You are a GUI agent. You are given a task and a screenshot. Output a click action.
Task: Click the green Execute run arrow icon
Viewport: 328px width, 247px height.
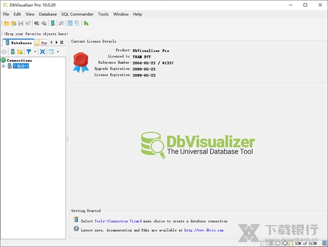(86, 23)
